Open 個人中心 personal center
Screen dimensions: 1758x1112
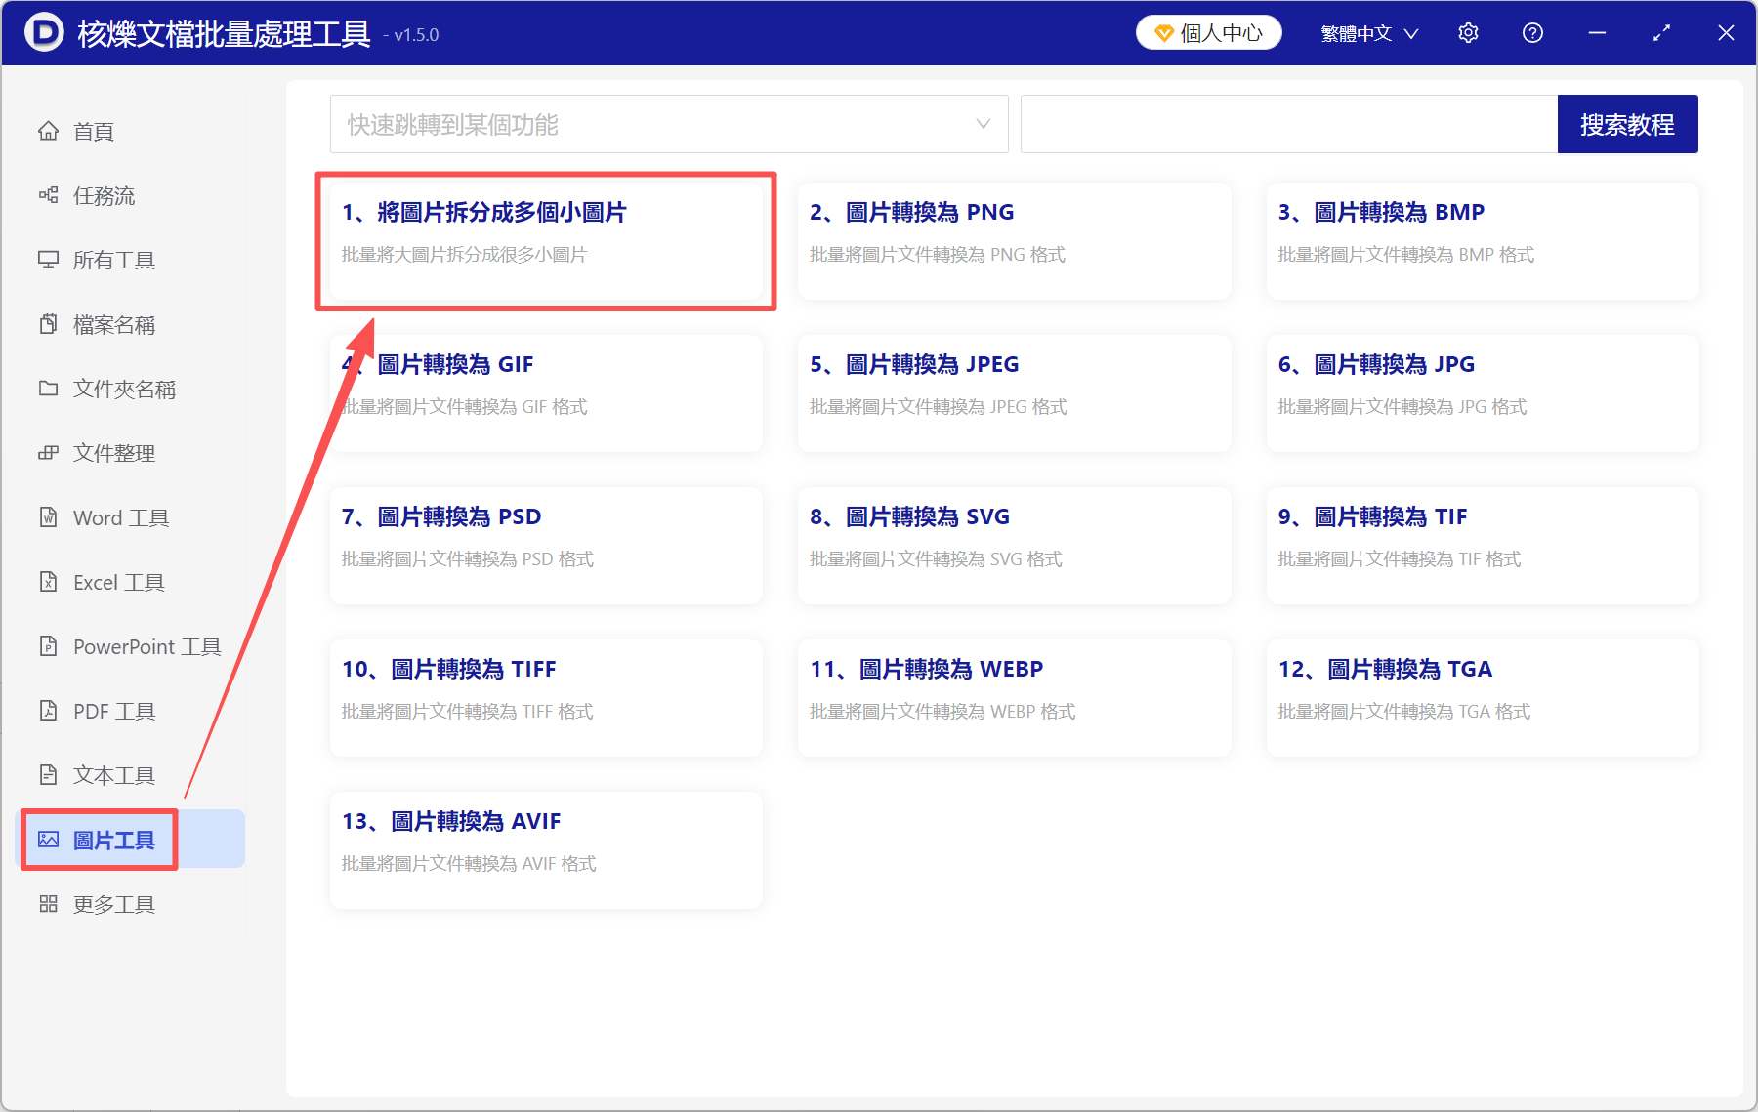coord(1208,32)
